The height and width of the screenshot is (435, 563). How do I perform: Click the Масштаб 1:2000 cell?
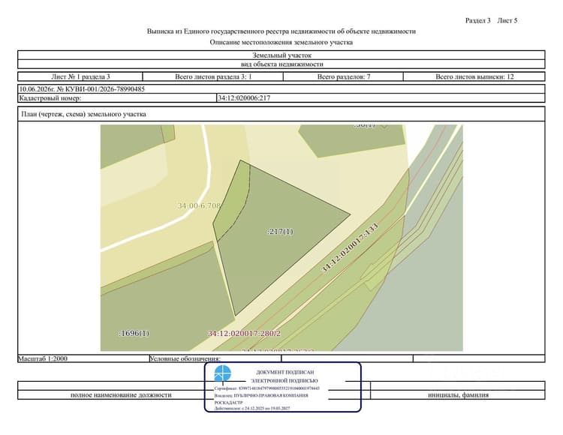(x=83, y=358)
